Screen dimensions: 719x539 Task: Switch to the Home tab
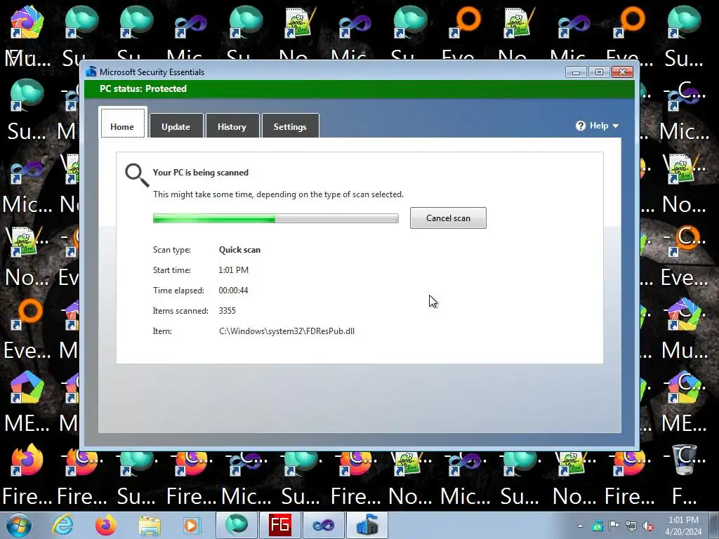click(x=122, y=123)
